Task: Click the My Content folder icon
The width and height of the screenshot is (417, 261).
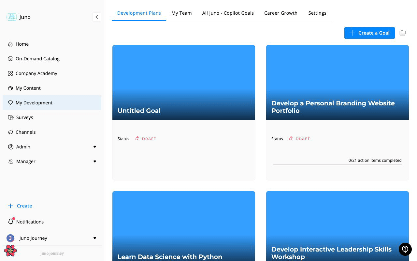Action: (x=11, y=88)
